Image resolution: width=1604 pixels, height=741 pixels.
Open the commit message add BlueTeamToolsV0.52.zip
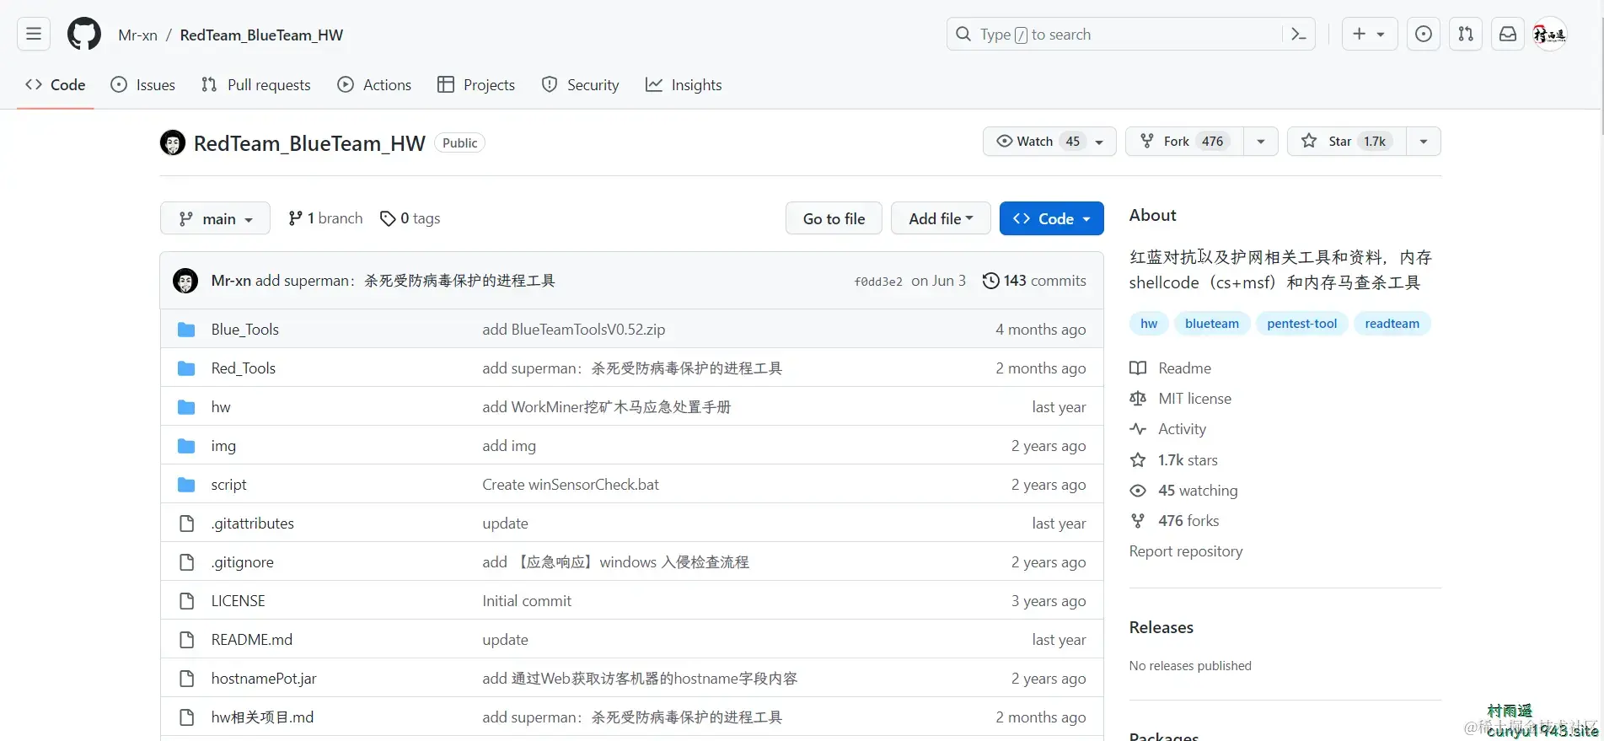[573, 330]
